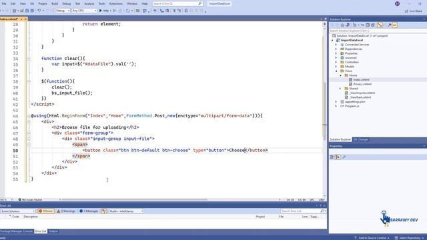The image size is (427, 240).
Task: Click the Categorized icon in Properties panel
Action: 332,157
